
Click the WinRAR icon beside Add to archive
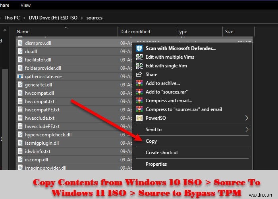click(x=139, y=83)
